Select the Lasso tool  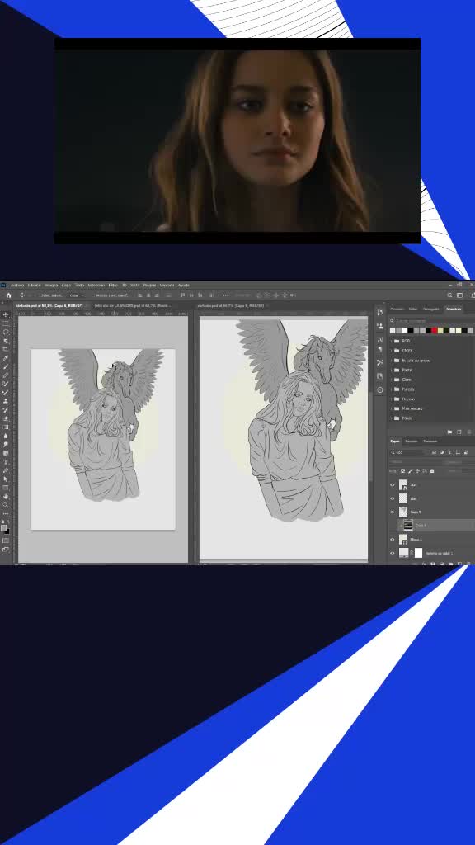6,332
